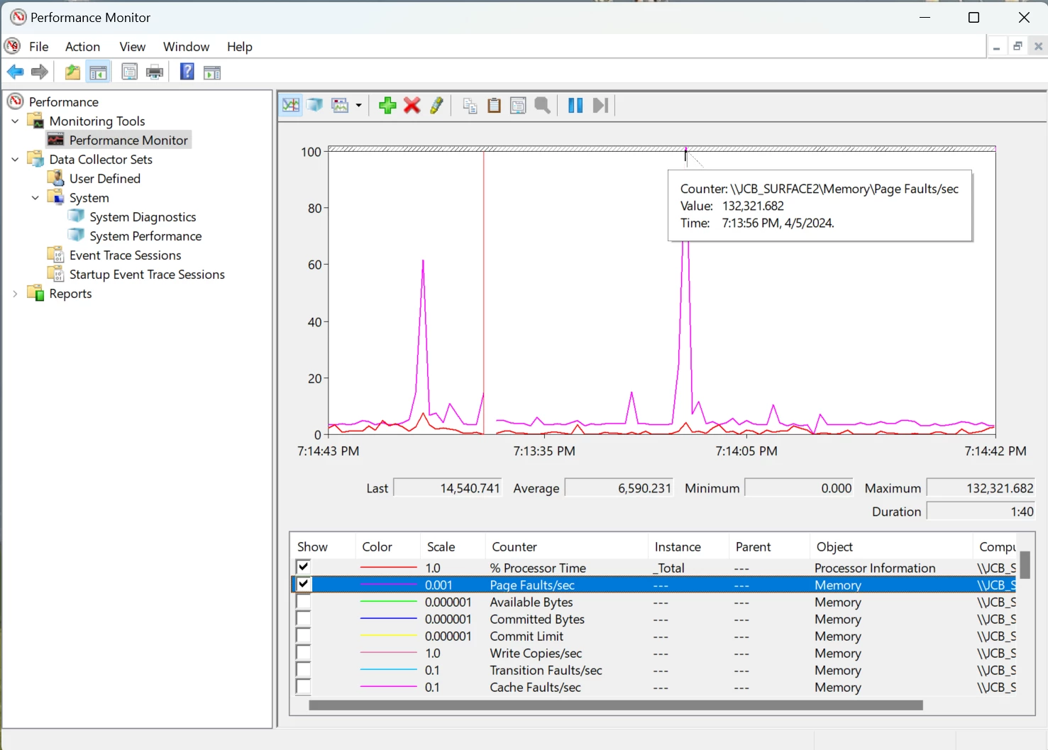Open the File menu

click(x=39, y=47)
